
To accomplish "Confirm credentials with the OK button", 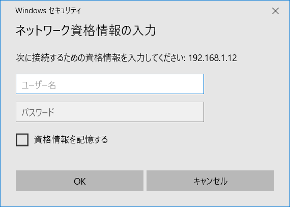I will coord(79,181).
